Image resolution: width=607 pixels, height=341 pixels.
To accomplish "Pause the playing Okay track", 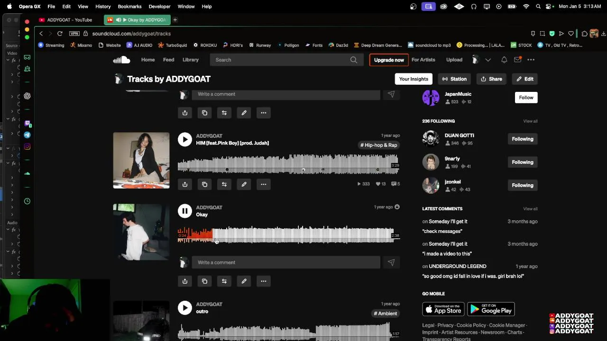I will point(185,211).
